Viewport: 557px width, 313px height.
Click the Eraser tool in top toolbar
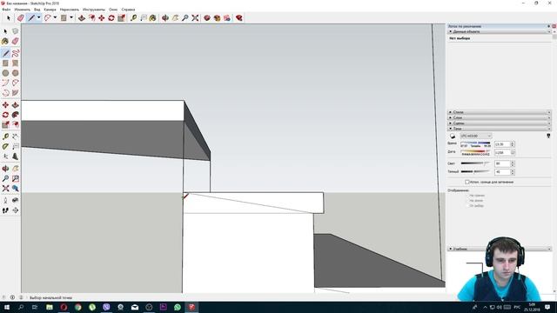point(21,17)
